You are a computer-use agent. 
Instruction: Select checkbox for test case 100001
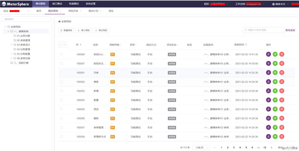click(61, 73)
